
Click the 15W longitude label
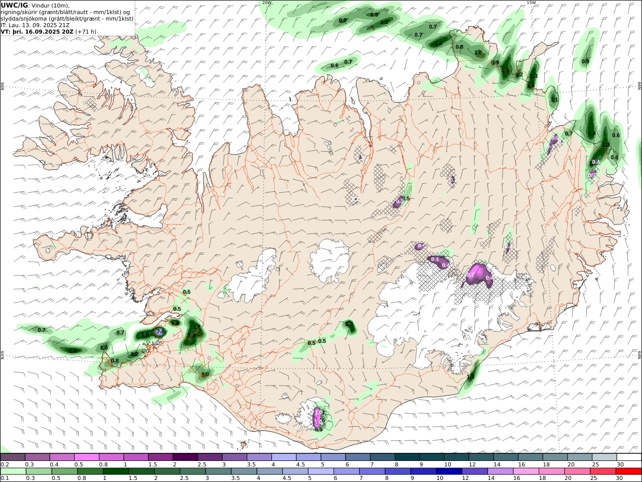pos(531,3)
